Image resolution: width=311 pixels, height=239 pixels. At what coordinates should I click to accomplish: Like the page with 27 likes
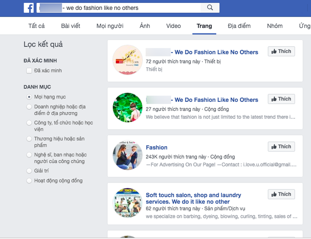point(281,99)
